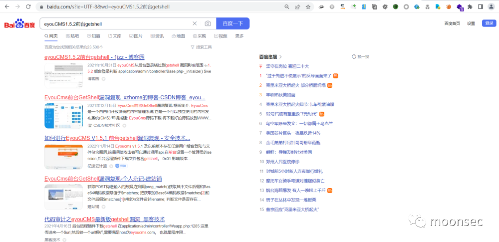Open the purple extension with S badge
This screenshot has width=499, height=242.
[460, 7]
